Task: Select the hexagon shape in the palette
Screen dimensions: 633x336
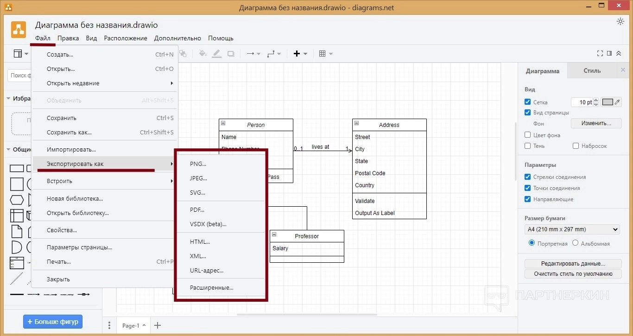Action: (x=17, y=200)
